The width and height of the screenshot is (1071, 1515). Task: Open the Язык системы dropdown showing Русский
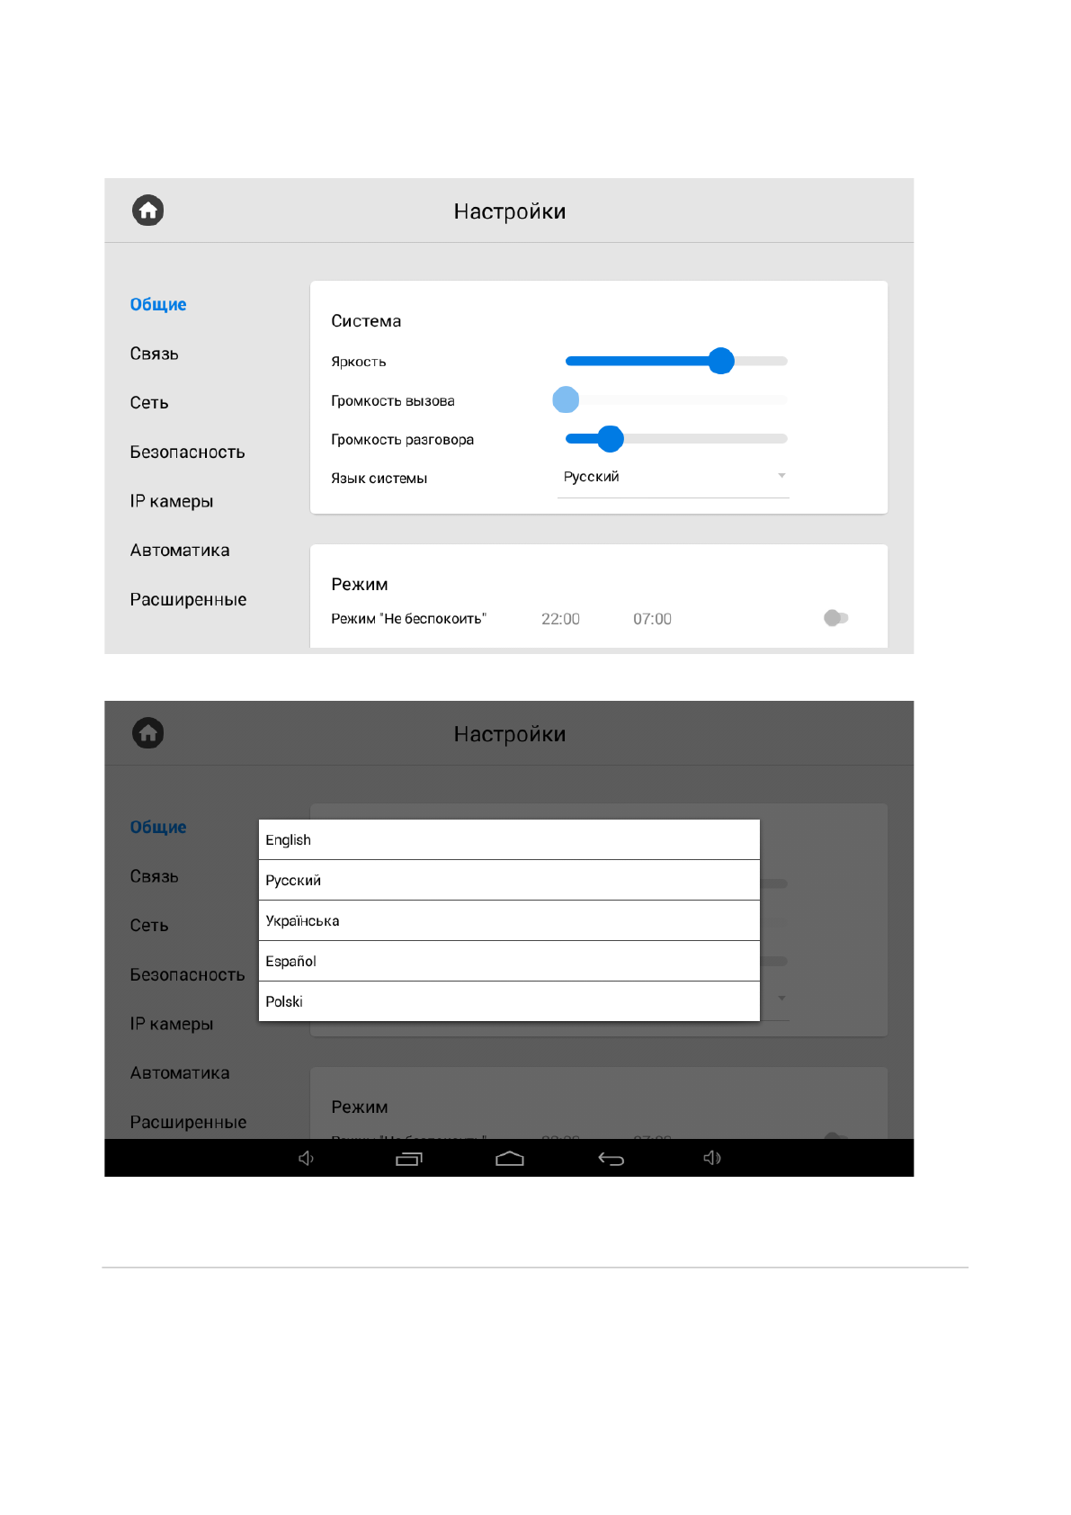[x=673, y=477]
